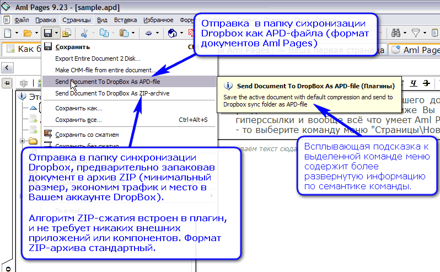Click the underline Ч formatting button
The height and width of the screenshot is (272, 440).
click(414, 83)
